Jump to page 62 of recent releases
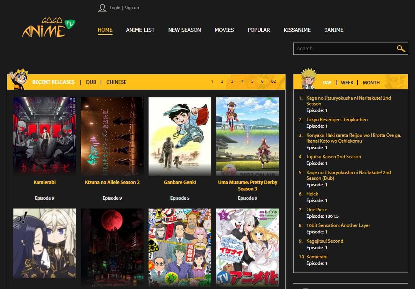Screen dimensions: 415x289 (x=273, y=81)
